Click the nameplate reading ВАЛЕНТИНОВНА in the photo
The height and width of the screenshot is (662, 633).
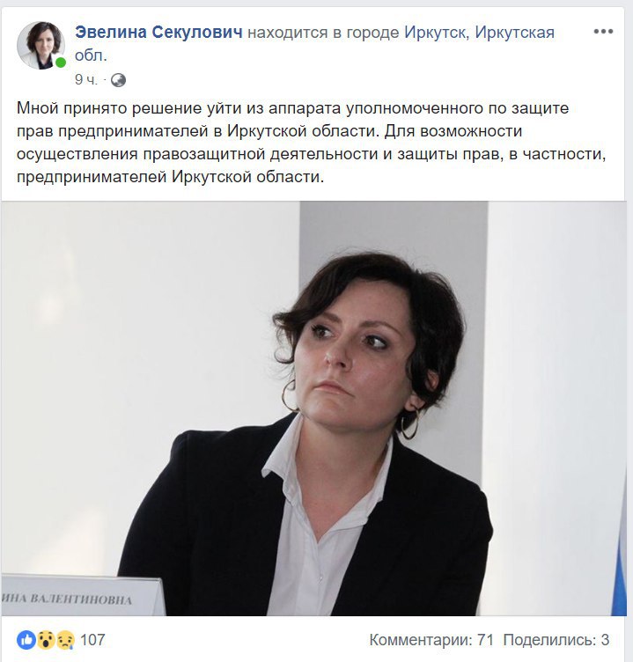point(82,595)
